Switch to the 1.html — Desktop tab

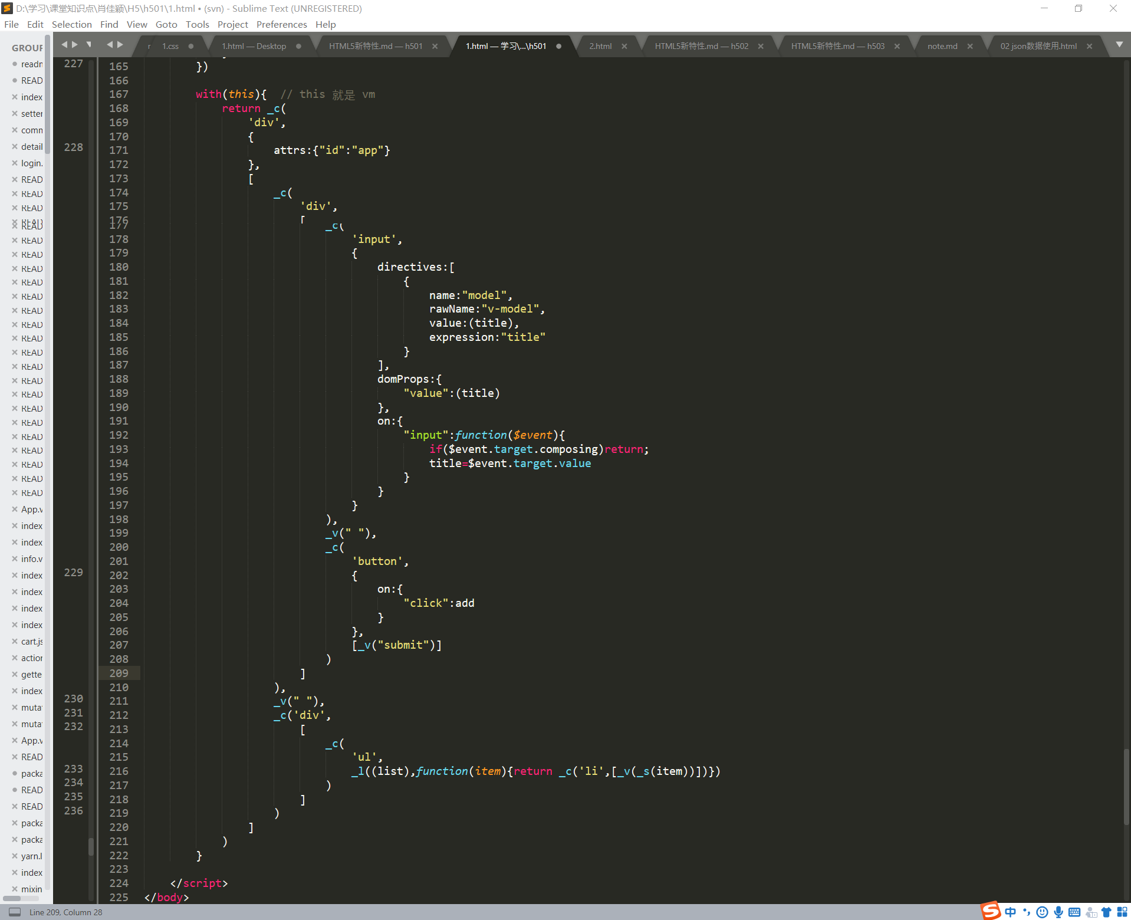[254, 46]
